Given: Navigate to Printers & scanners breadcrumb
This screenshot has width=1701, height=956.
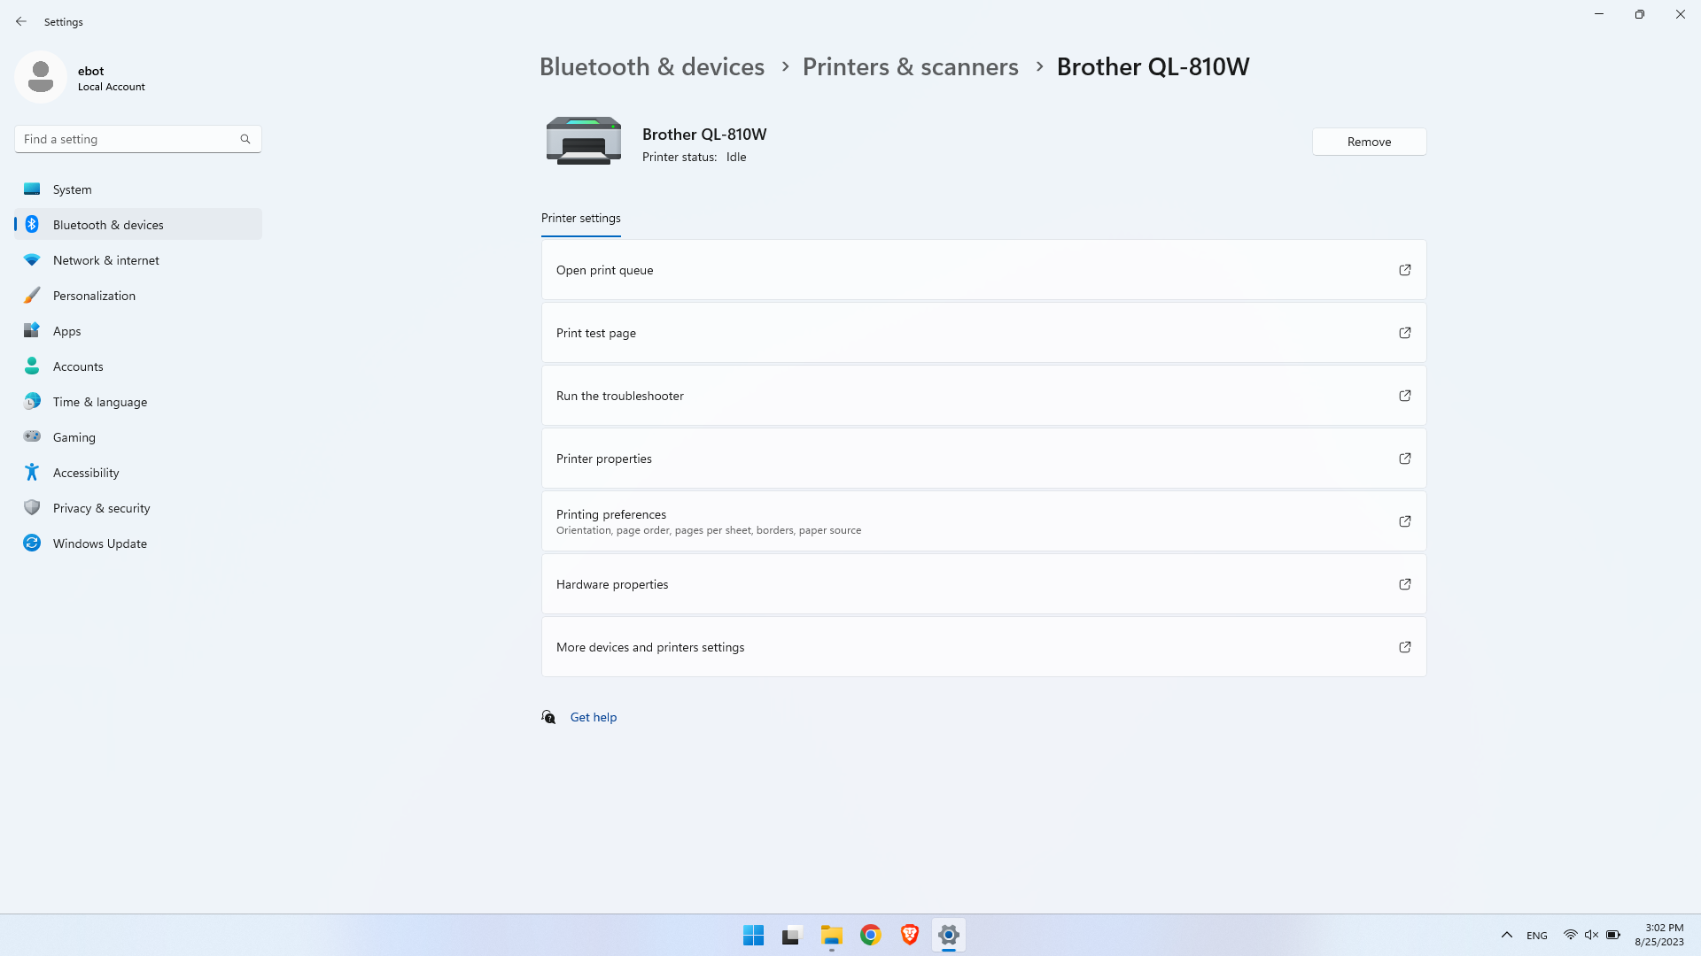Looking at the screenshot, I should (x=911, y=66).
